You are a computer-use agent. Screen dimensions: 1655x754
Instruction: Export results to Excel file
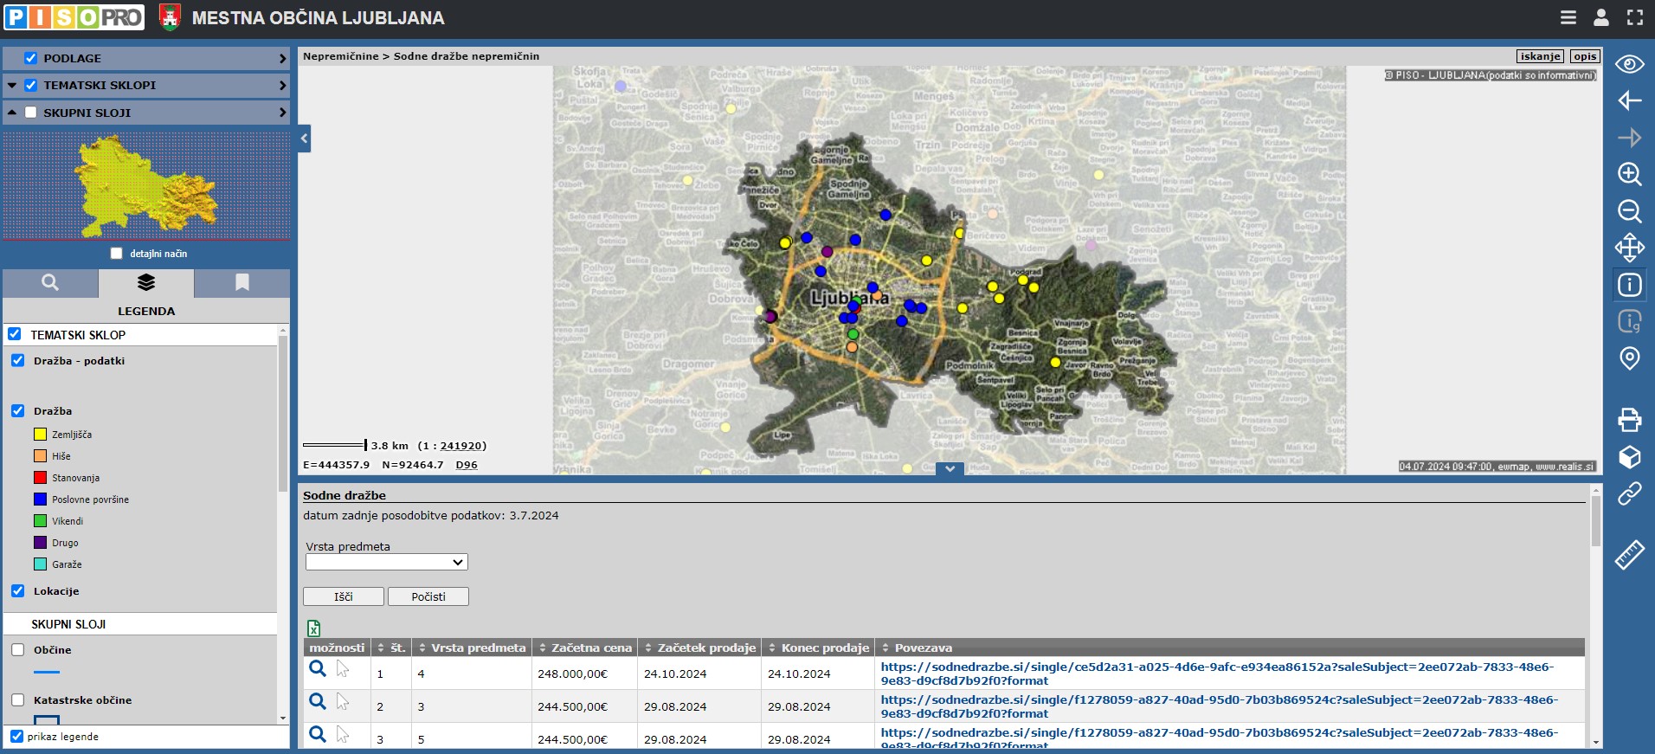click(313, 628)
